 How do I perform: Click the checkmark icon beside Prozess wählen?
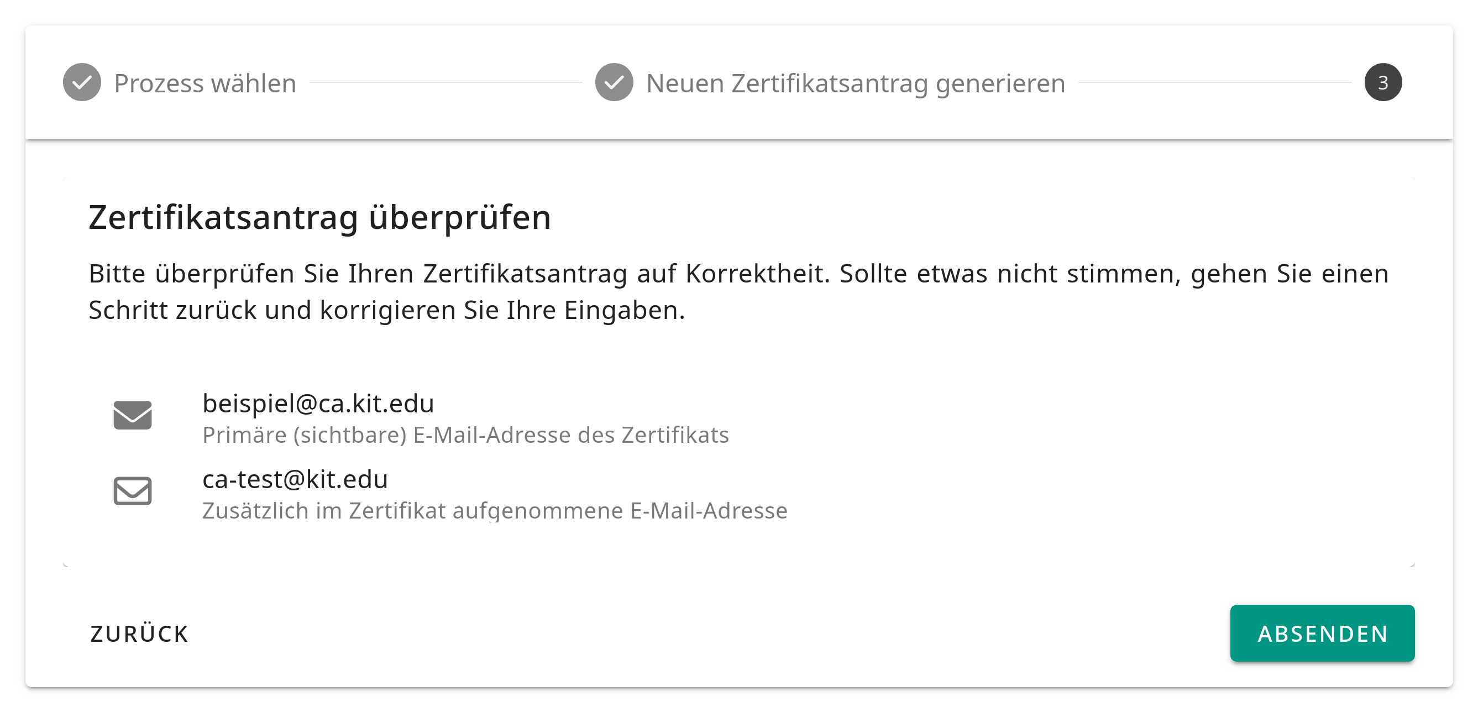[82, 82]
